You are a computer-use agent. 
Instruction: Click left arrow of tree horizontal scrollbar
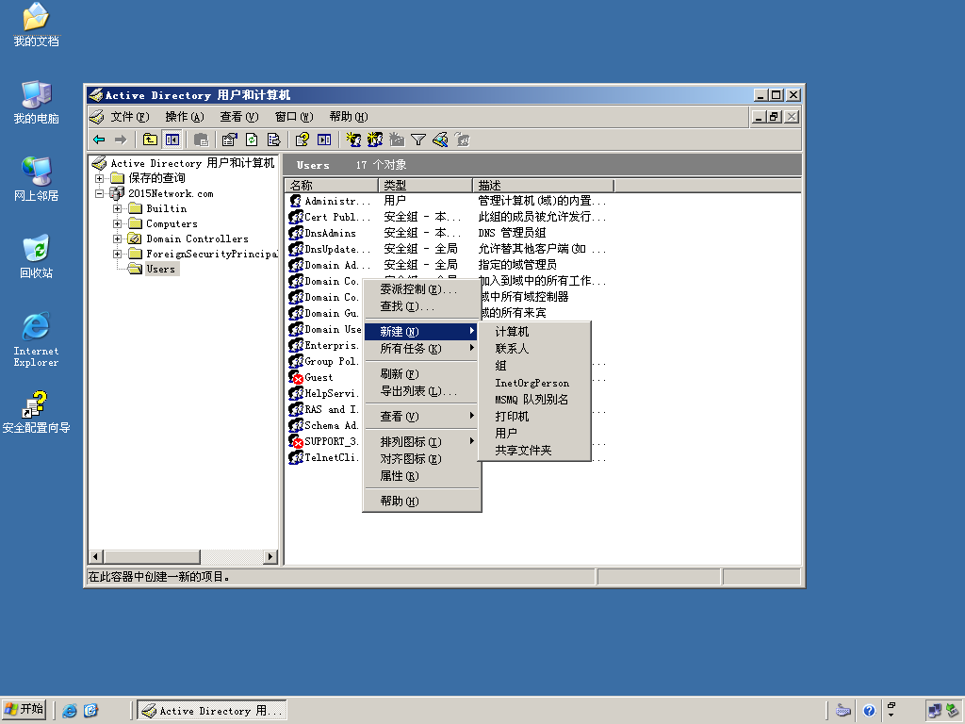[95, 556]
